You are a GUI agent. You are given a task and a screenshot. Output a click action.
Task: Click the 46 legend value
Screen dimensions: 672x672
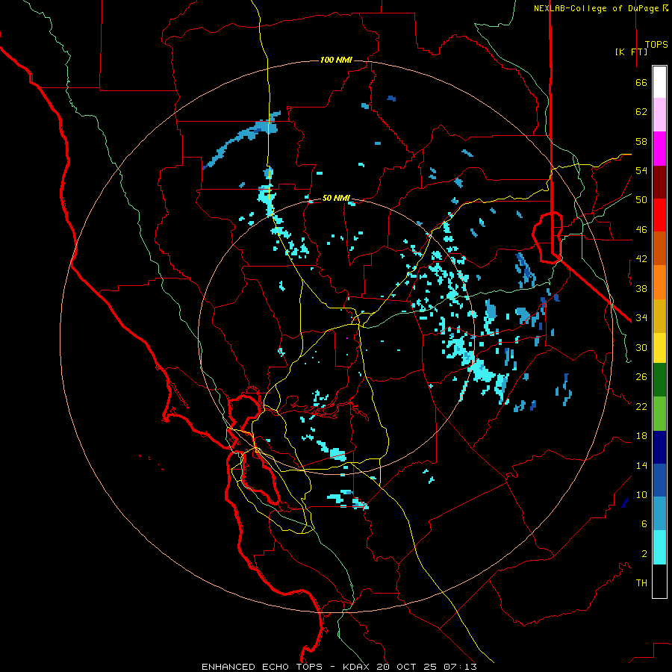[x=641, y=230]
